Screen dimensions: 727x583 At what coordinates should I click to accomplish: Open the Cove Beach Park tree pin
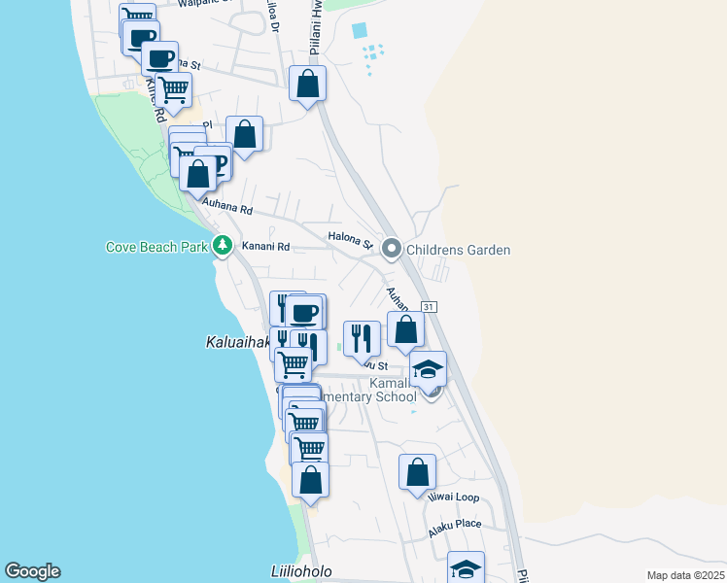pos(223,246)
